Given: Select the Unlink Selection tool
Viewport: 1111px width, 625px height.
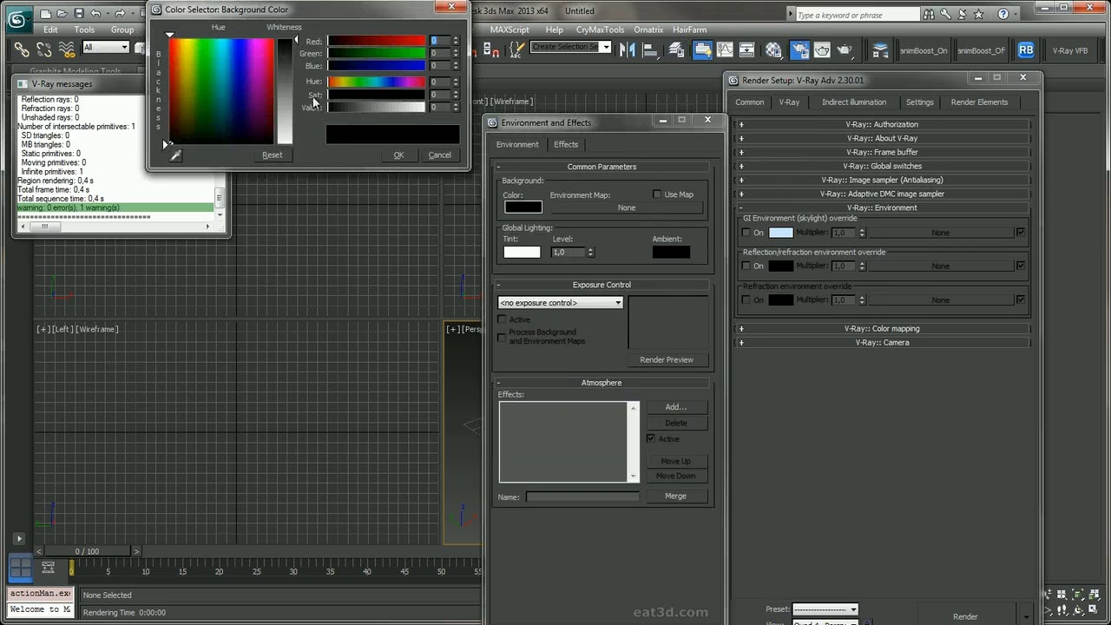Looking at the screenshot, I should [x=44, y=49].
